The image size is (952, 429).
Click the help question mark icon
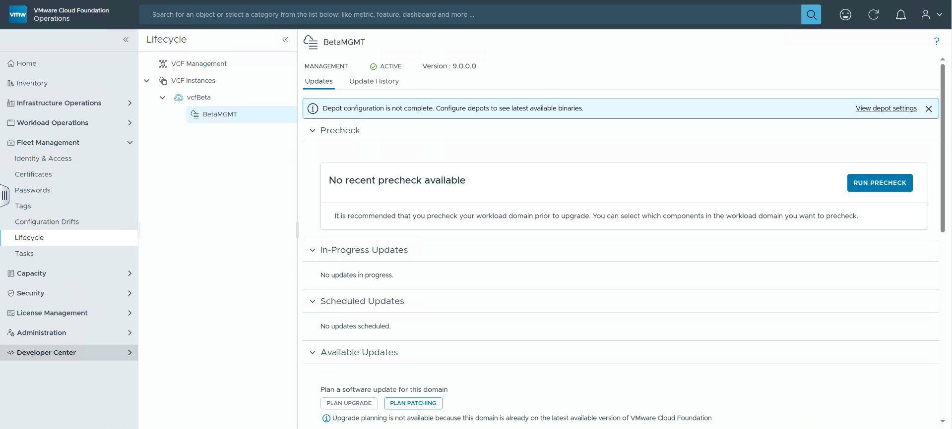(937, 42)
